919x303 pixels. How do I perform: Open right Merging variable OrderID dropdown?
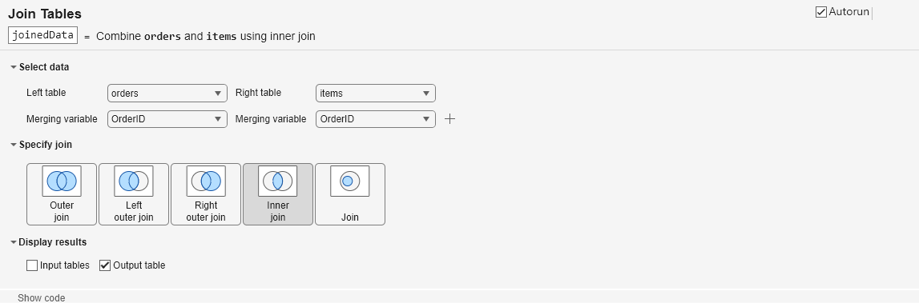pyautogui.click(x=376, y=119)
